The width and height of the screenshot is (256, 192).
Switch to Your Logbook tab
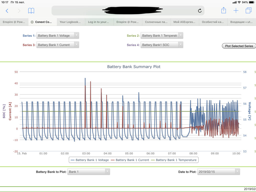pos(71,22)
